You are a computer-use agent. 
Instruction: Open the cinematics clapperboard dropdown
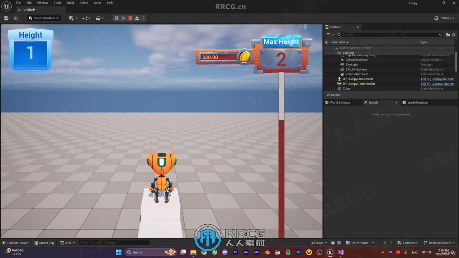point(100,18)
